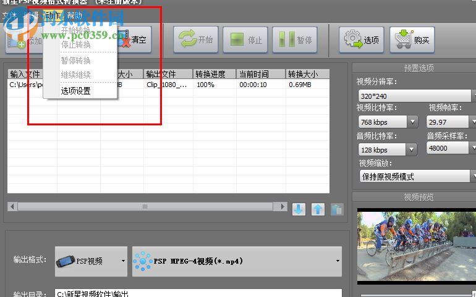The width and height of the screenshot is (476, 297).
Task: Select the Clip_1080_... output file cell
Action: (x=168, y=85)
